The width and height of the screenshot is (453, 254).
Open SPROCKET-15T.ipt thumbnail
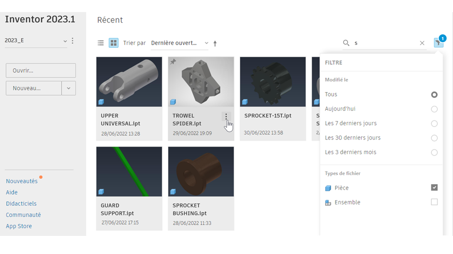pyautogui.click(x=273, y=82)
